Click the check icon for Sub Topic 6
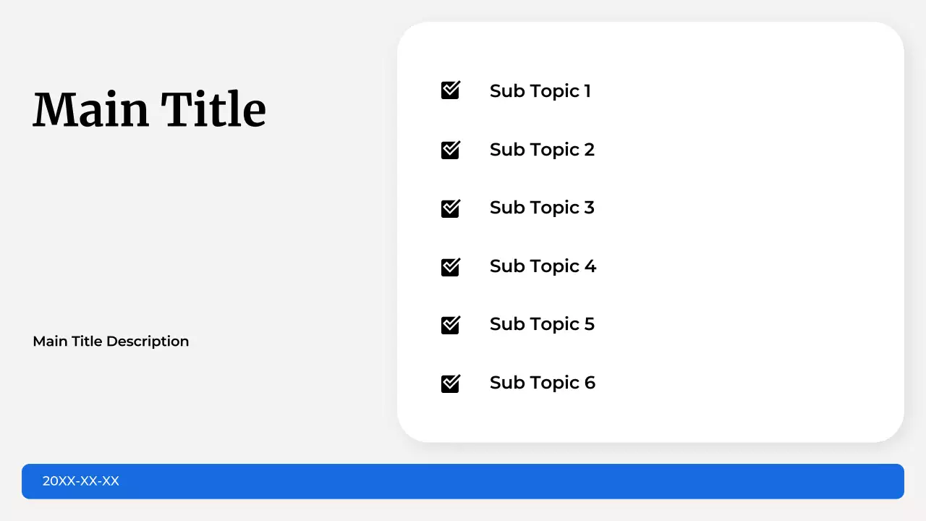Screen dimensions: 926x521 pos(450,384)
